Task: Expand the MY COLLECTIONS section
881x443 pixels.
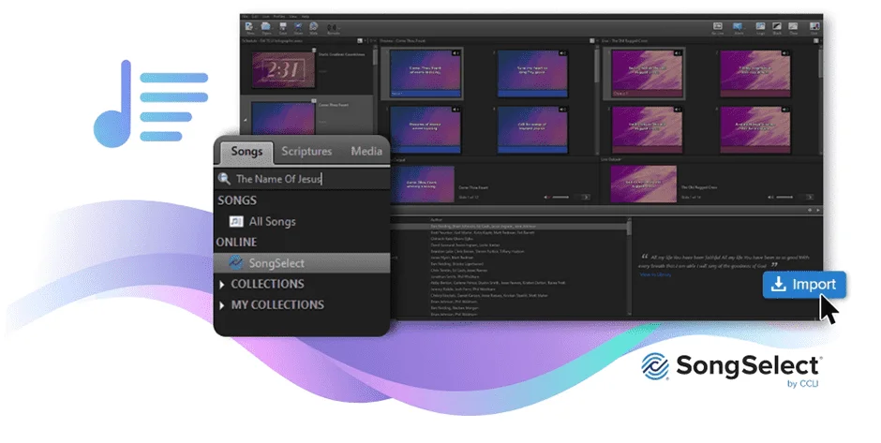Action: [x=222, y=305]
